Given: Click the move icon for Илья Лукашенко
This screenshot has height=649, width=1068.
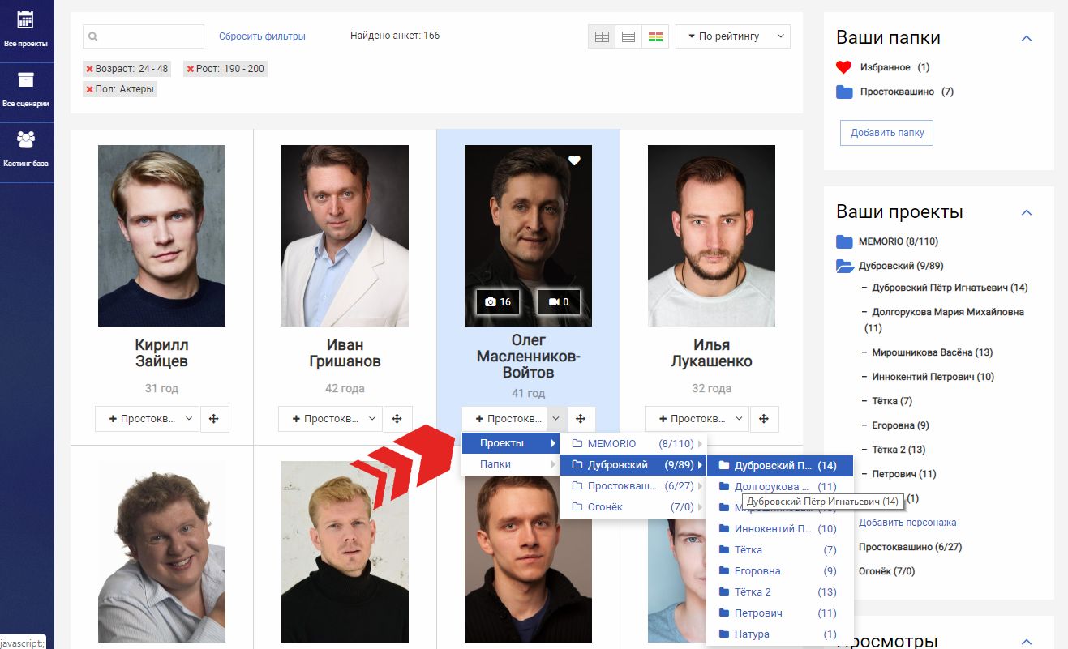Looking at the screenshot, I should (x=764, y=419).
